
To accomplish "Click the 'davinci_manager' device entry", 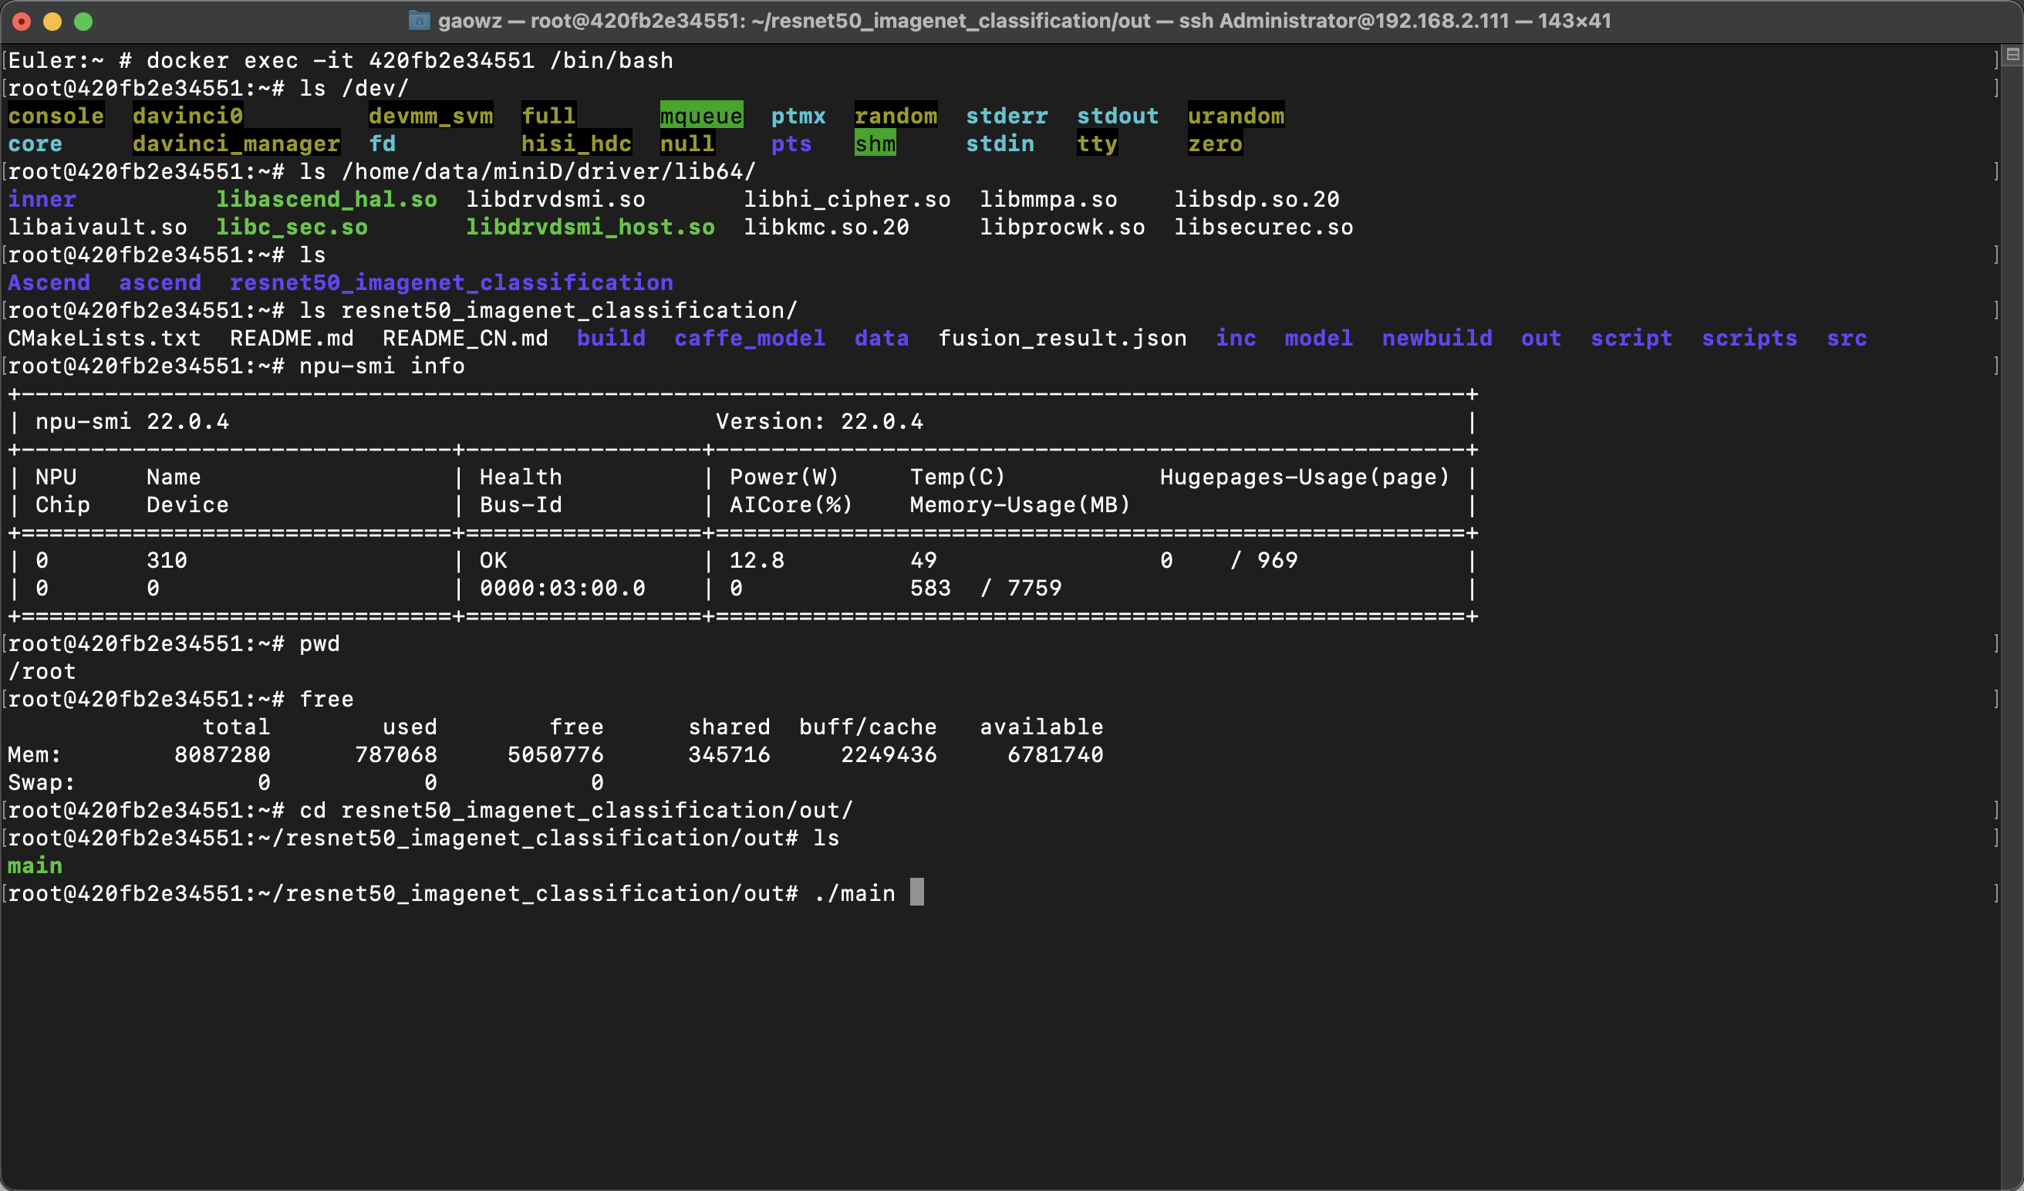I will click(x=236, y=143).
